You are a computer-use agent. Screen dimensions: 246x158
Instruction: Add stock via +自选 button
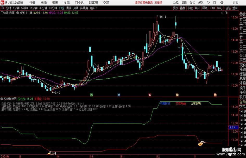228,8
